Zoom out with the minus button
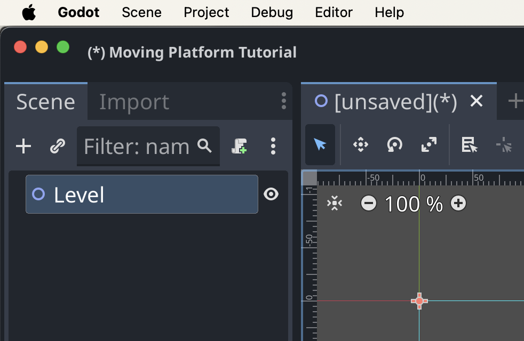Viewport: 524px width, 341px height. coord(368,204)
